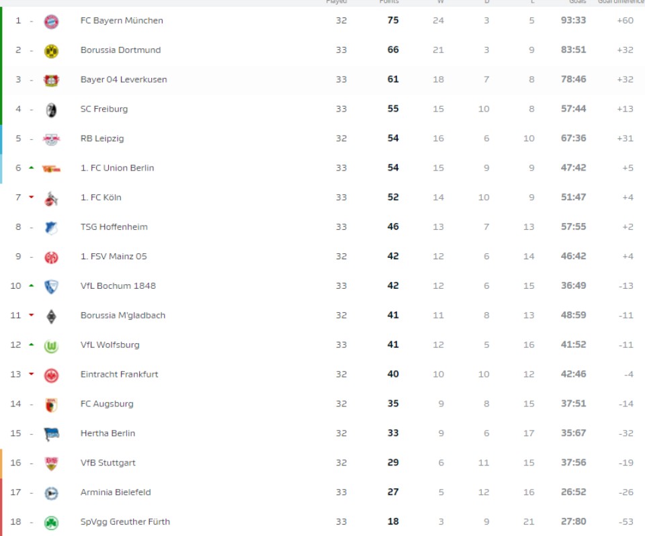Image resolution: width=645 pixels, height=536 pixels.
Task: Open the Borussia M'gladbach team link
Action: [122, 315]
